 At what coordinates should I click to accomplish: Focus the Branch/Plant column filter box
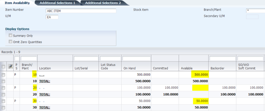point(29,58)
